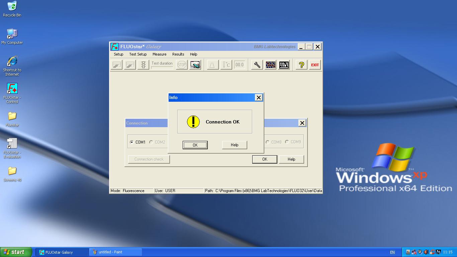Viewport: 457px width, 257px height.
Task: Click the Connection OK message text
Action: [223, 122]
